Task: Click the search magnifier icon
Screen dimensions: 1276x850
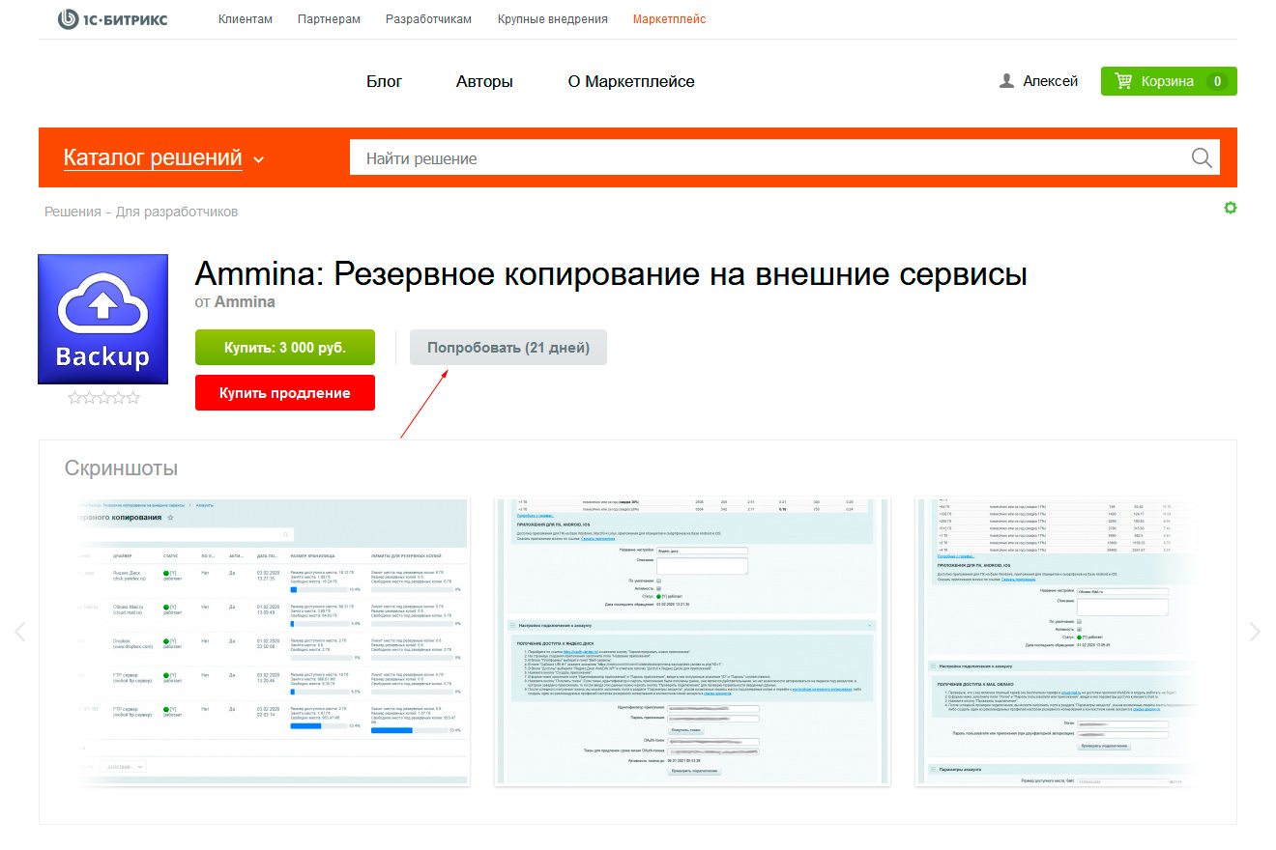Action: [1202, 158]
